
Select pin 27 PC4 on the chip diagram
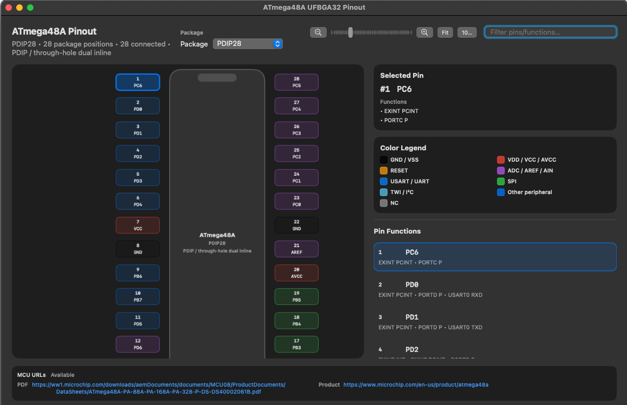[296, 105]
